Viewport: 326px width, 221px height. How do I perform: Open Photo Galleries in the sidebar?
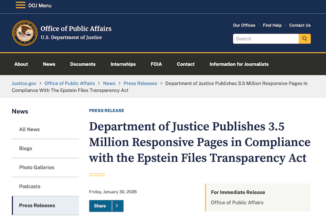(37, 167)
